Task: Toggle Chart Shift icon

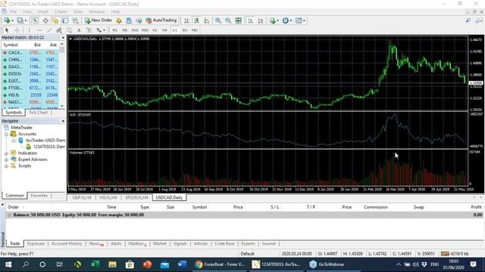Action: coord(261,20)
